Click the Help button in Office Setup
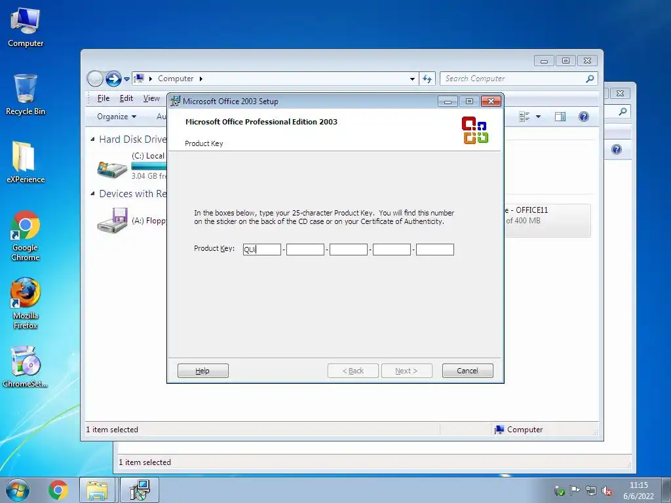This screenshot has width=671, height=503. tap(203, 371)
